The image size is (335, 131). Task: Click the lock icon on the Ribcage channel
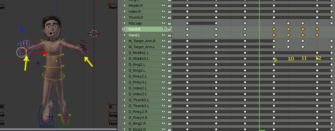tap(169, 23)
